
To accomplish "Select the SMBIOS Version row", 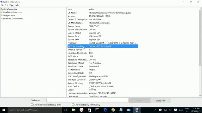I will coord(103,50).
